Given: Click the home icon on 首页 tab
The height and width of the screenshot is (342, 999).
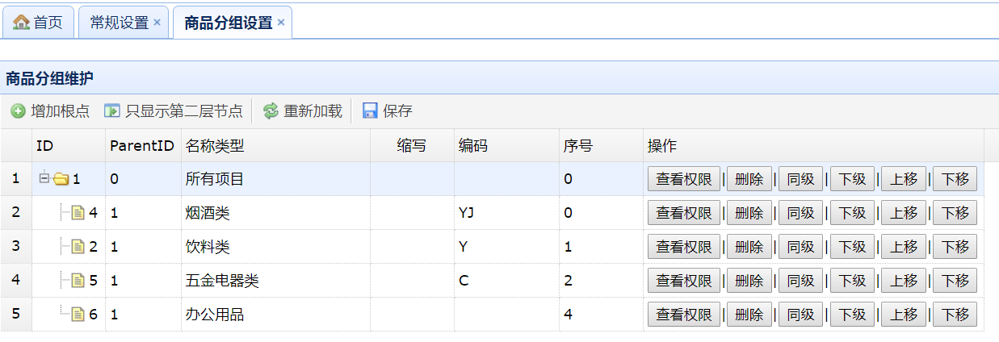Looking at the screenshot, I should pos(21,23).
